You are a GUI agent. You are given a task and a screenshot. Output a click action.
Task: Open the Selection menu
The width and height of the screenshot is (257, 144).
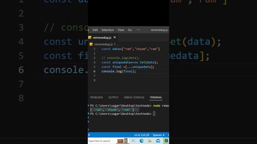pyautogui.click(x=108, y=30)
